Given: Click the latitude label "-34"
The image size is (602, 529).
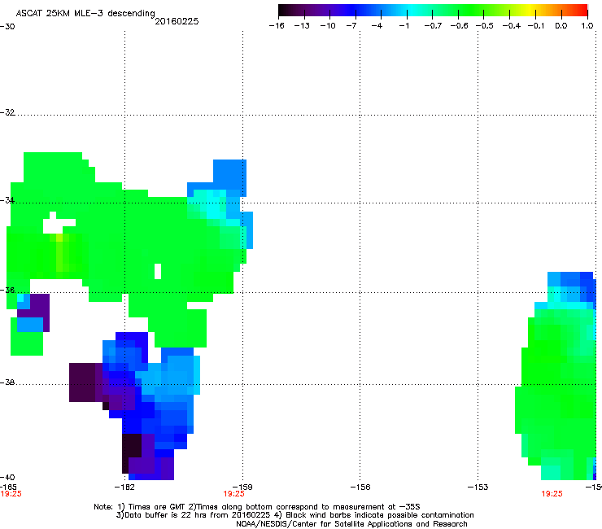Looking at the screenshot, I should click(7, 200).
